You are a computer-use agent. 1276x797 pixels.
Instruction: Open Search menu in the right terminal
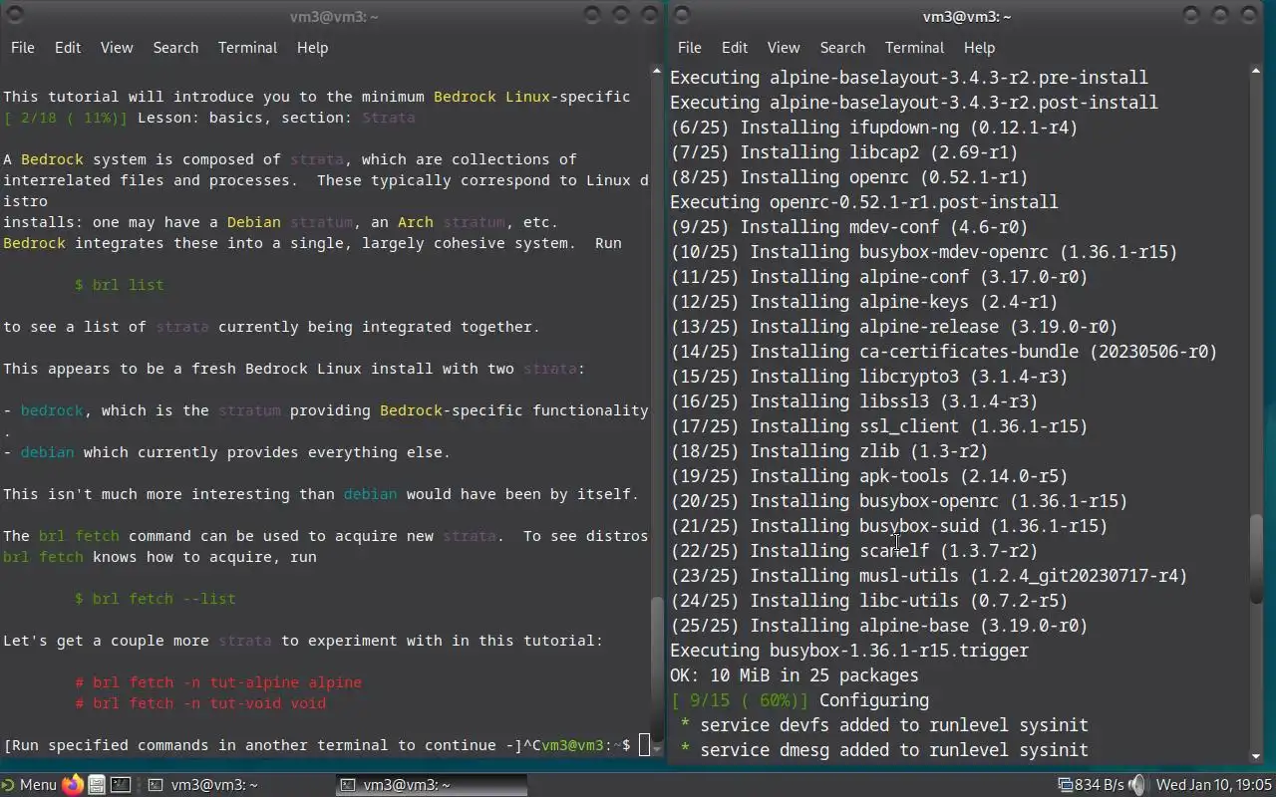pyautogui.click(x=842, y=48)
